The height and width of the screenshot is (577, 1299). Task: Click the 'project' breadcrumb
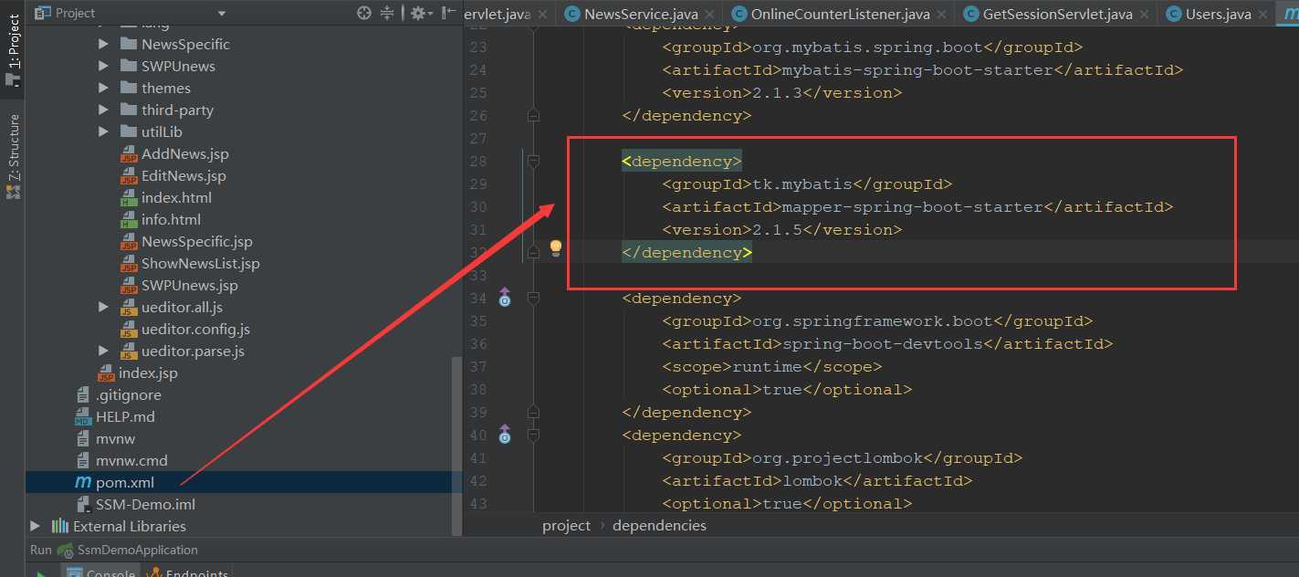(566, 526)
